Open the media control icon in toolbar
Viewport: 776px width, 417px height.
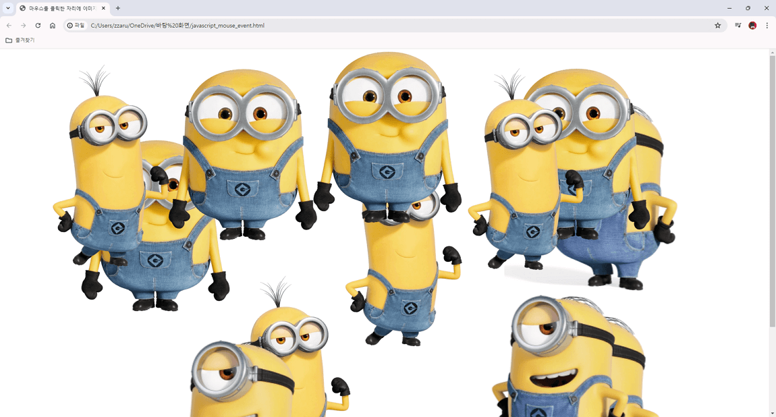[738, 25]
